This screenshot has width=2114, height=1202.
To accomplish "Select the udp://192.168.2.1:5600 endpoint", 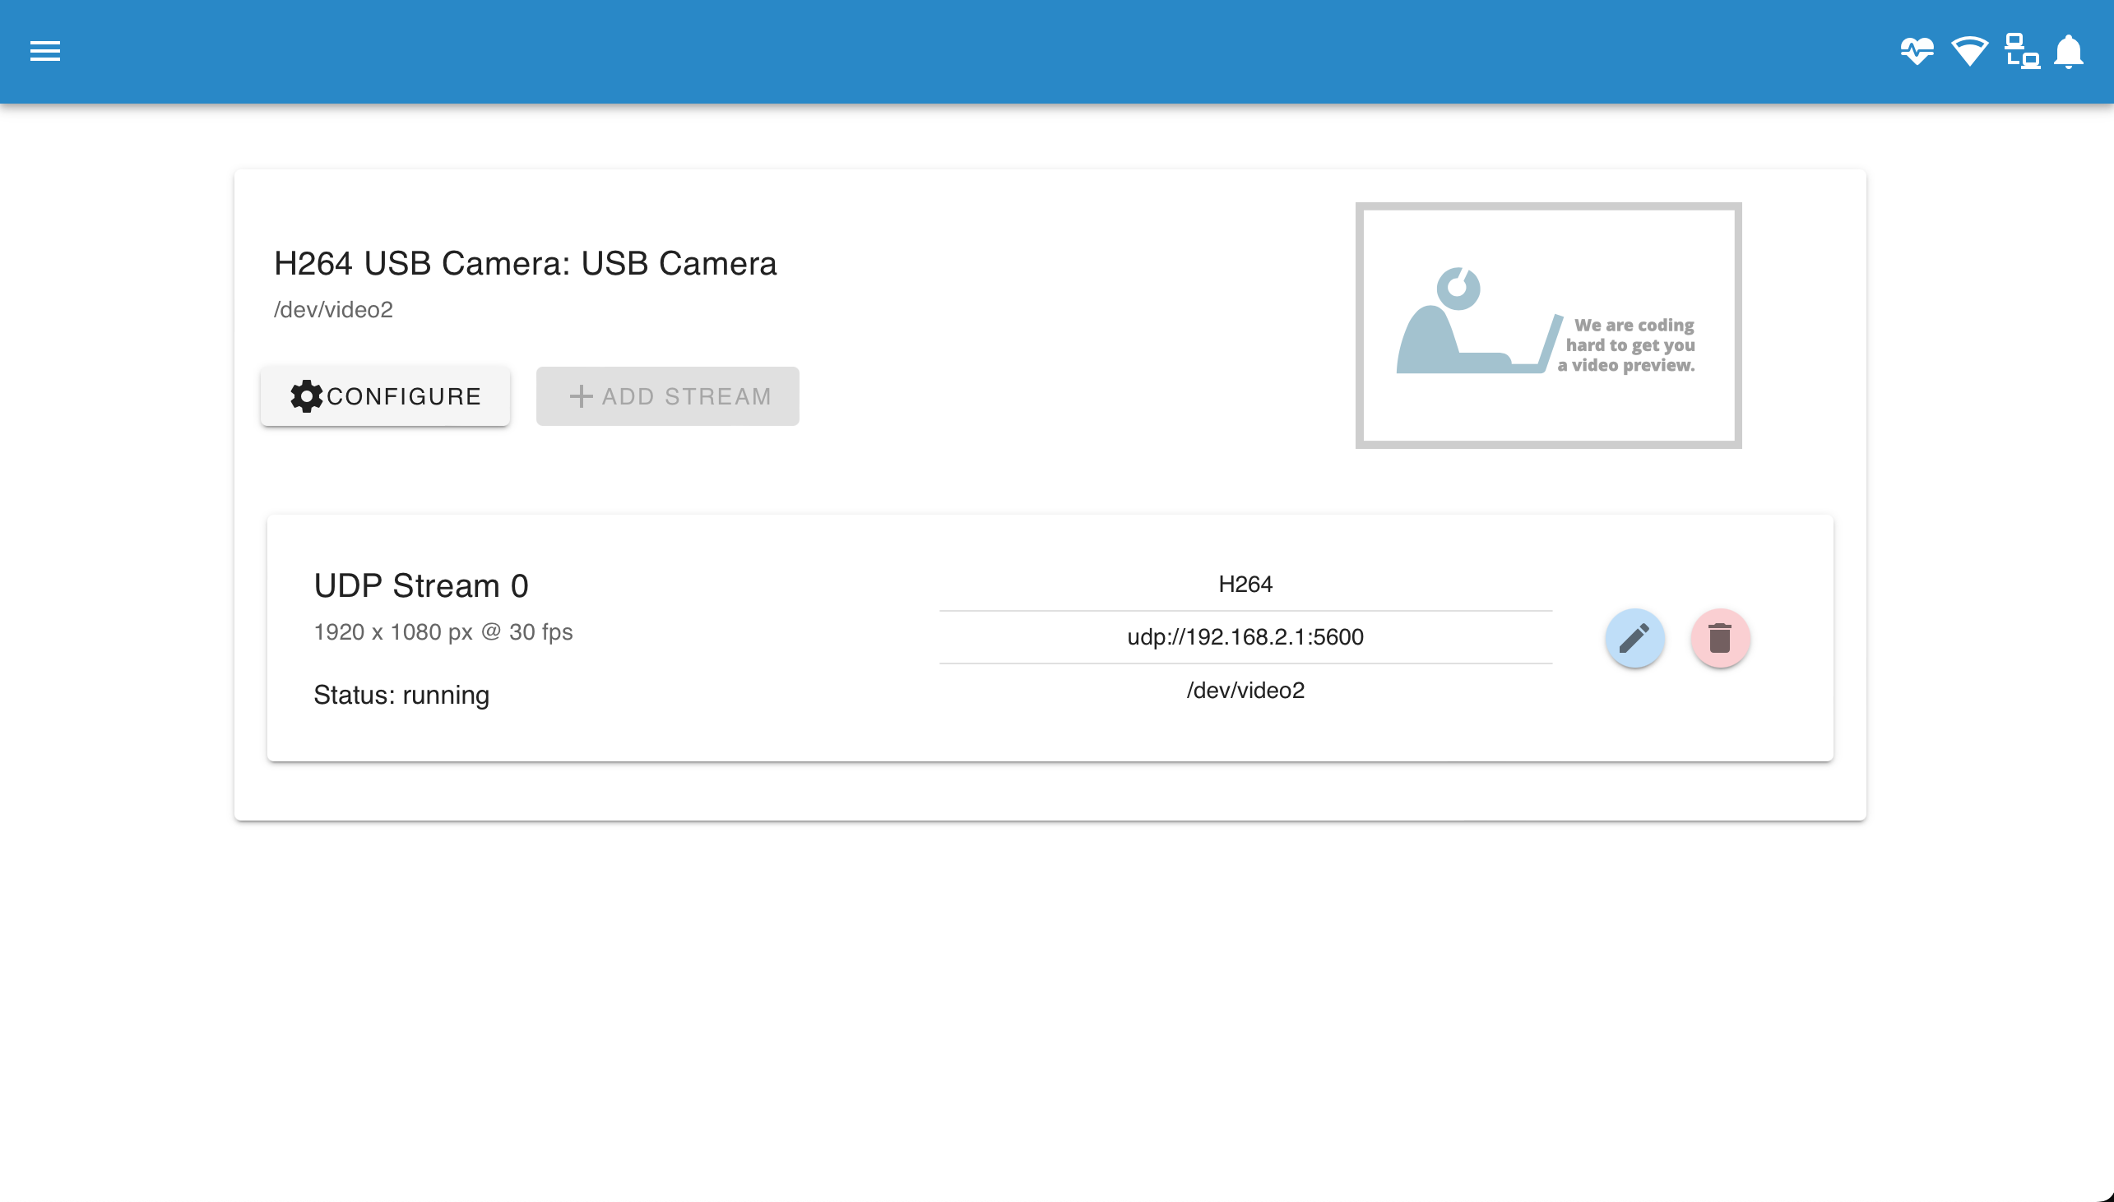I will [1245, 637].
